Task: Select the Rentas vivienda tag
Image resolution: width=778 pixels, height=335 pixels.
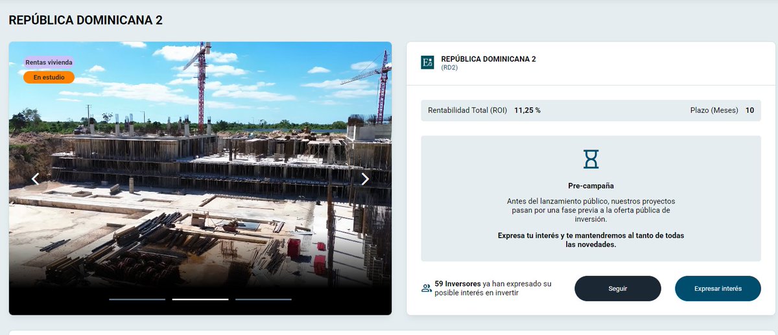Action: [49, 62]
